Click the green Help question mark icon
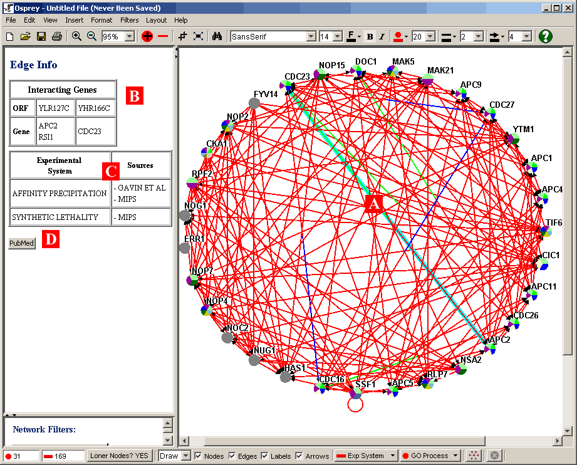The image size is (577, 465). (545, 36)
